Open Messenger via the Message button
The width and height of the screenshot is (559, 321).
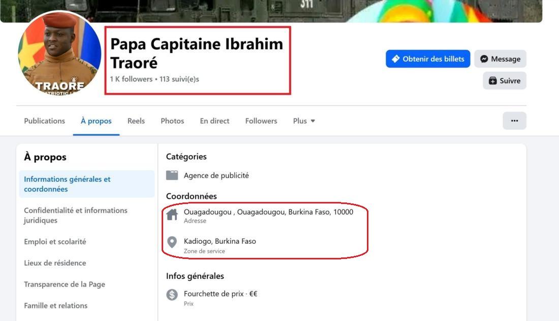500,59
